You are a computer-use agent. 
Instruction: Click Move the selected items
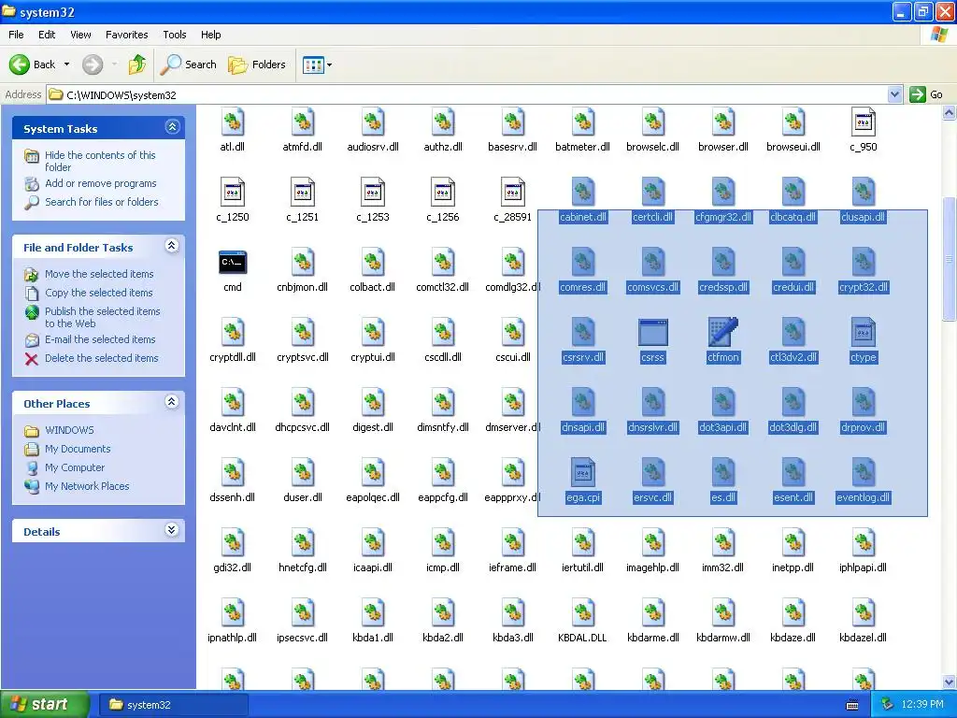[x=99, y=274]
